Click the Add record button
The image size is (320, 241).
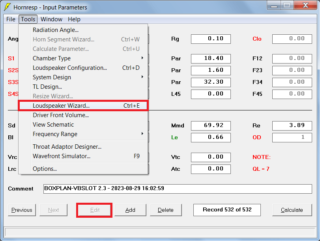pyautogui.click(x=130, y=210)
